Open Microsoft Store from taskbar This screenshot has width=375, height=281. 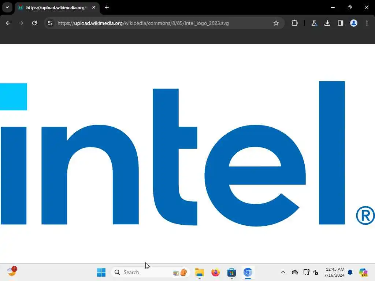[231, 272]
